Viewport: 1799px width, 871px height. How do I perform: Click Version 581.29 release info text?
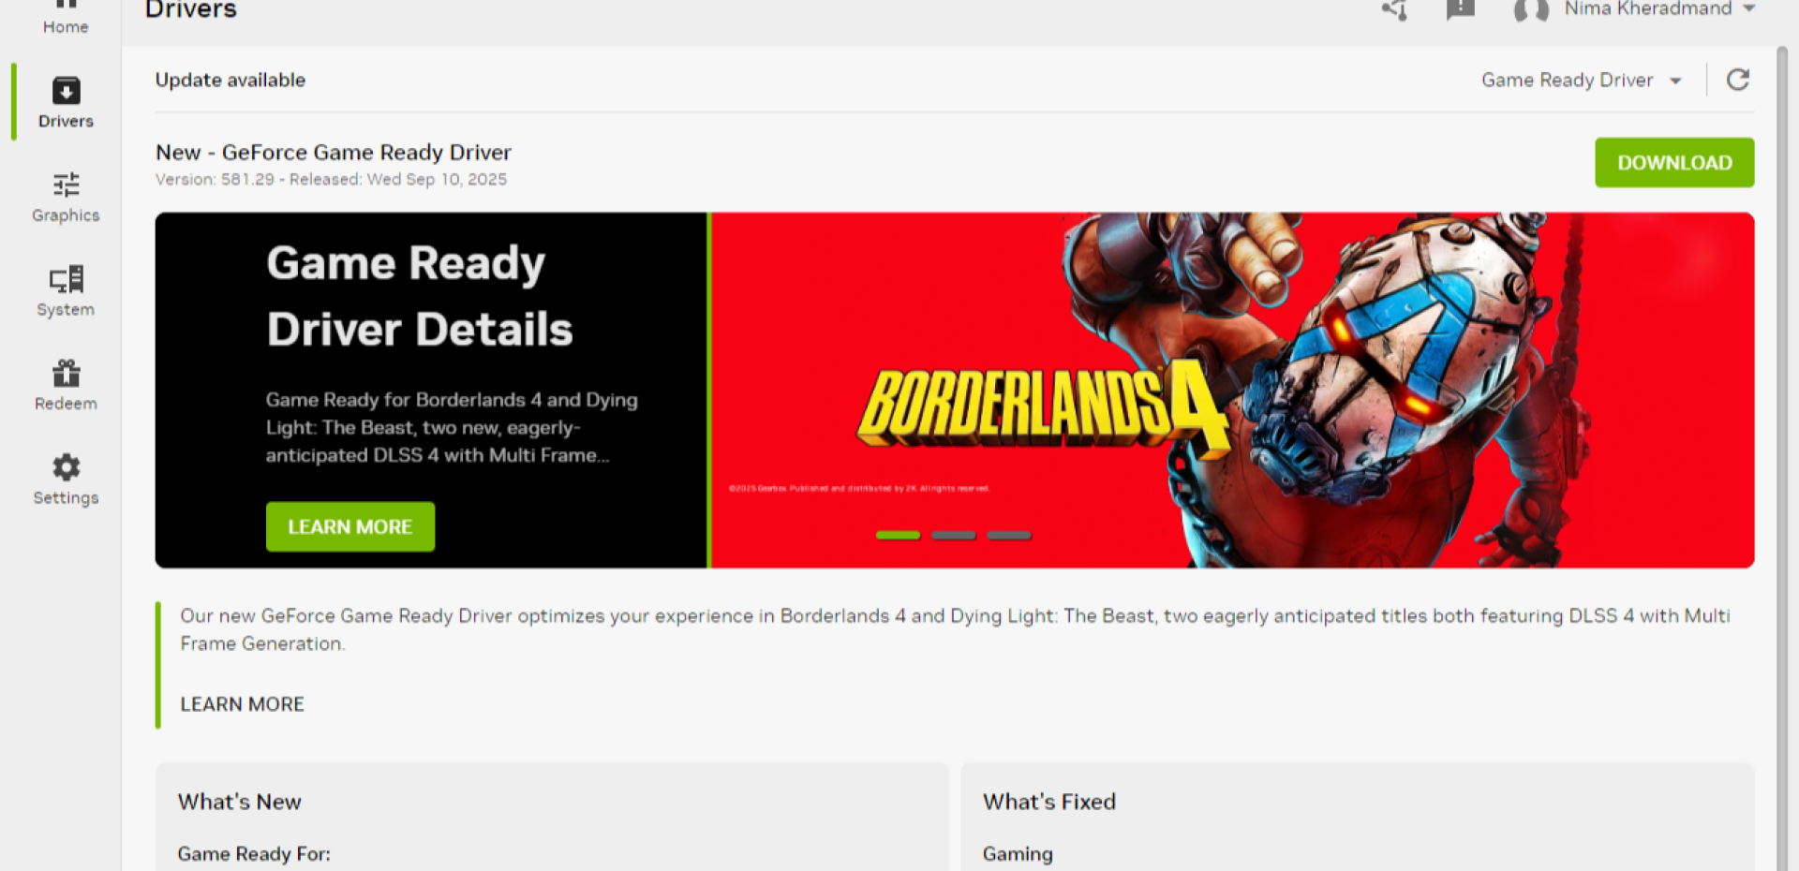[331, 179]
